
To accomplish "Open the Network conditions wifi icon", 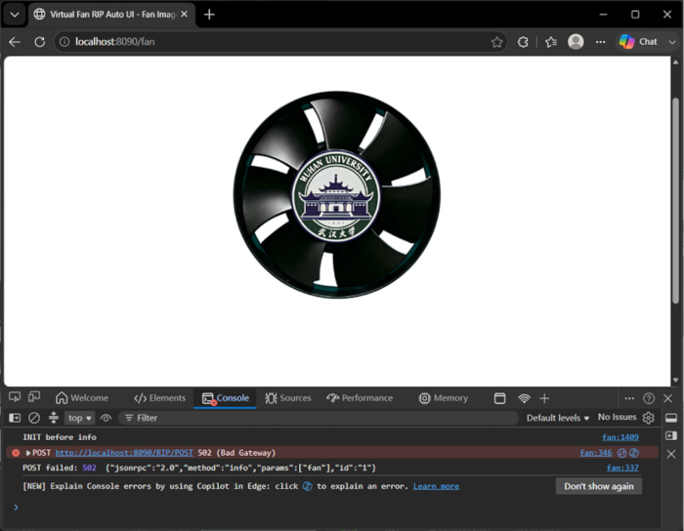I will (524, 398).
